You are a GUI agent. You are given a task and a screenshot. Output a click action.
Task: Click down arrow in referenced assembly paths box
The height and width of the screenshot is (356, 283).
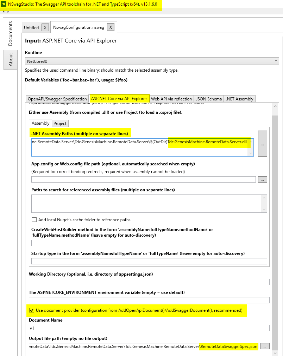pyautogui.click(x=264, y=209)
